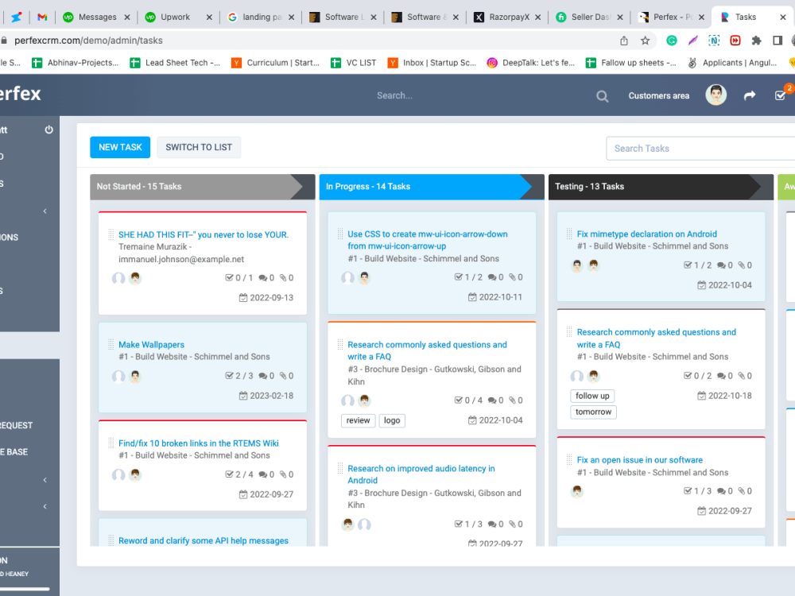This screenshot has width=795, height=596.
Task: Open the global search magnifier icon
Action: 602,95
